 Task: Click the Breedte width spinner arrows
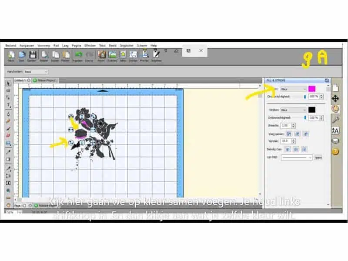click(293, 126)
